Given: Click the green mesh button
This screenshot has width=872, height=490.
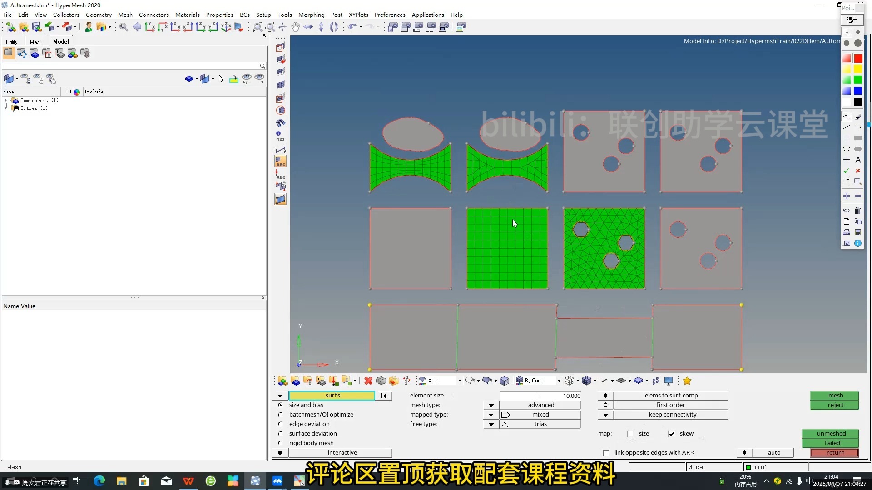Looking at the screenshot, I should point(835,396).
